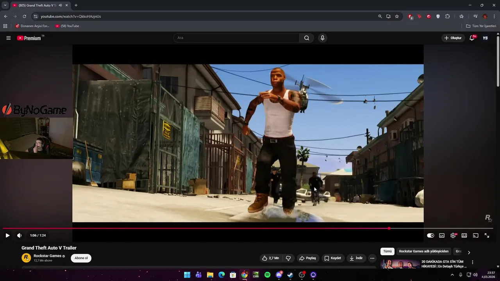Play the paused video
Screen dimensions: 500x281
pos(7,235)
